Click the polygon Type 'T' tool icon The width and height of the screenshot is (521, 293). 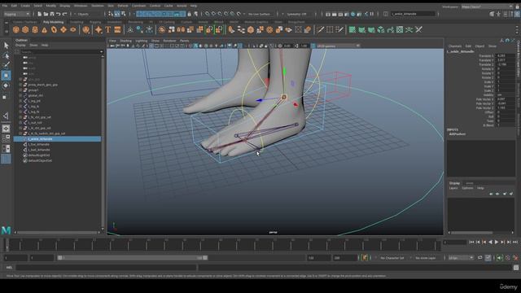(x=108, y=30)
